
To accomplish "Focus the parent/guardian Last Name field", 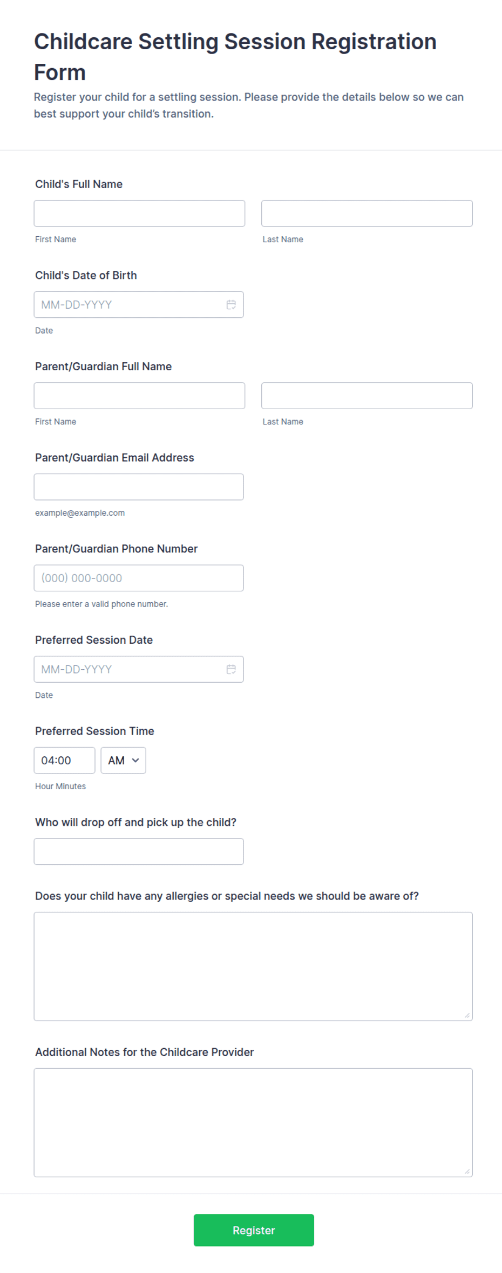I will tap(367, 396).
